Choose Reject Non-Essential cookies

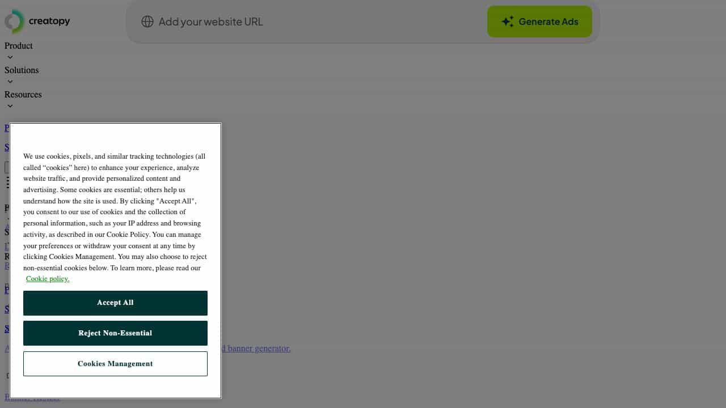(x=115, y=333)
